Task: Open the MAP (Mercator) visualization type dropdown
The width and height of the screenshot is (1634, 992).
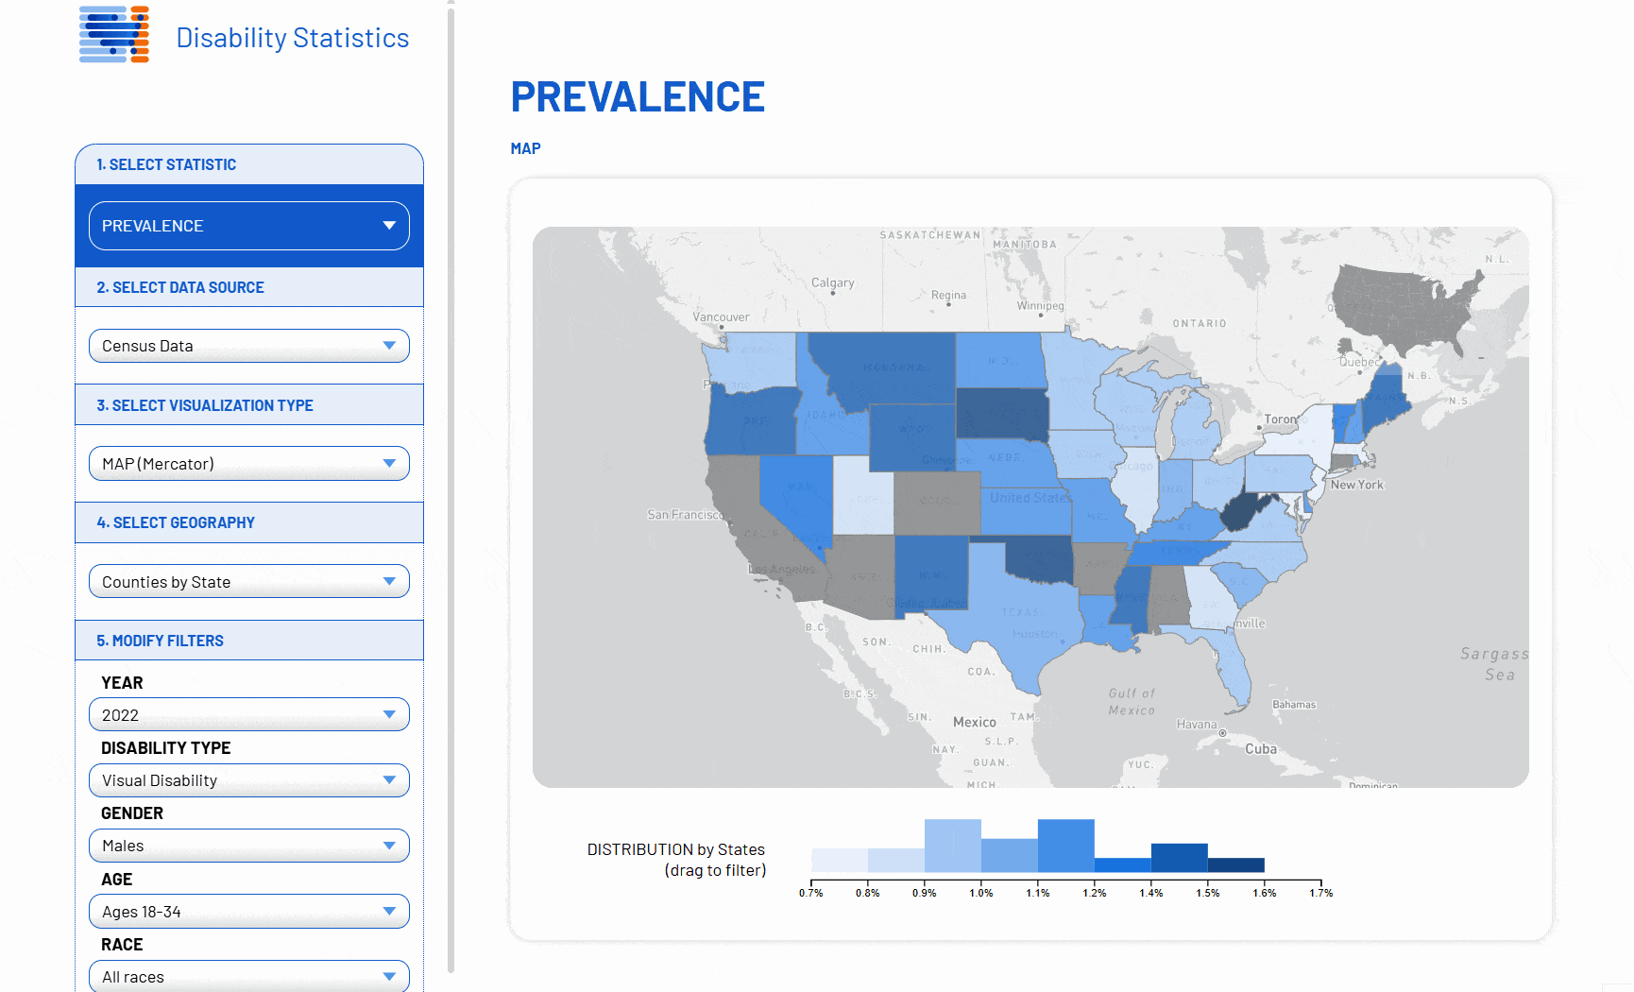Action: click(247, 463)
